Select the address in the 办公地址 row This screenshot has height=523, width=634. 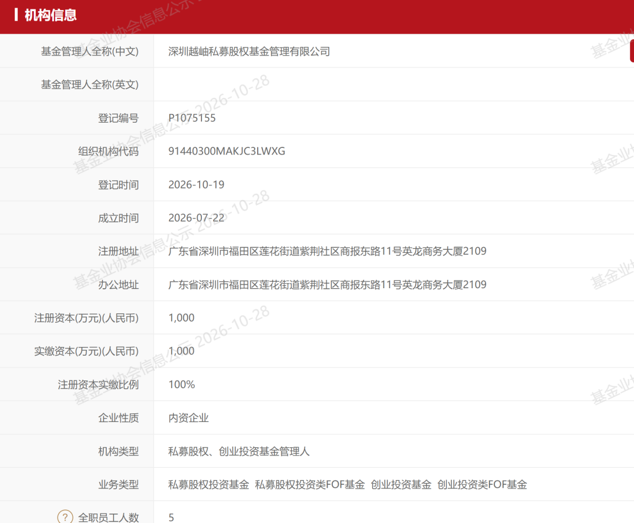click(x=328, y=285)
